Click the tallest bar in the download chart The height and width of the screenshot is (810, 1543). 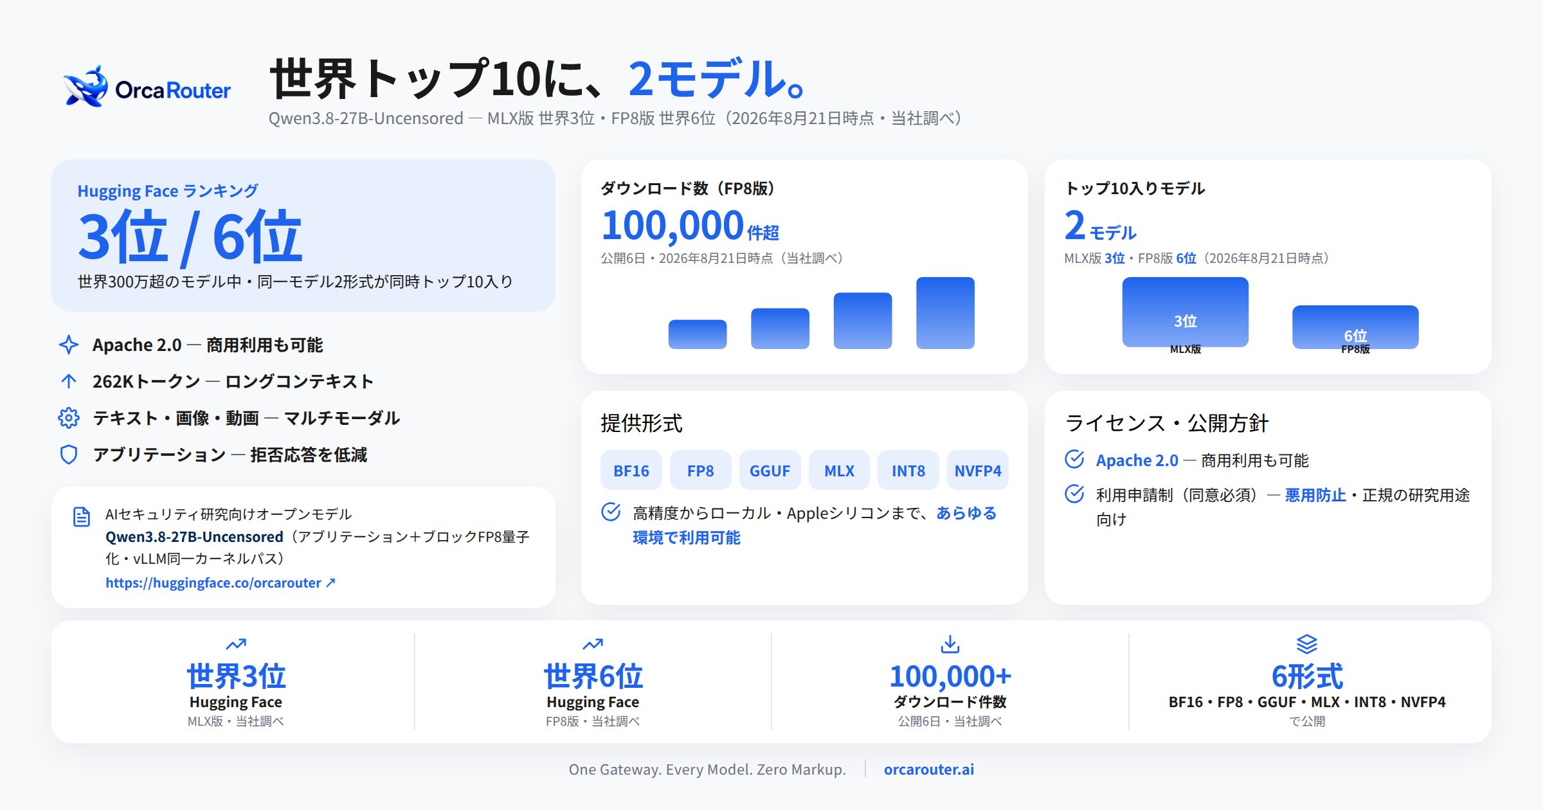[945, 313]
